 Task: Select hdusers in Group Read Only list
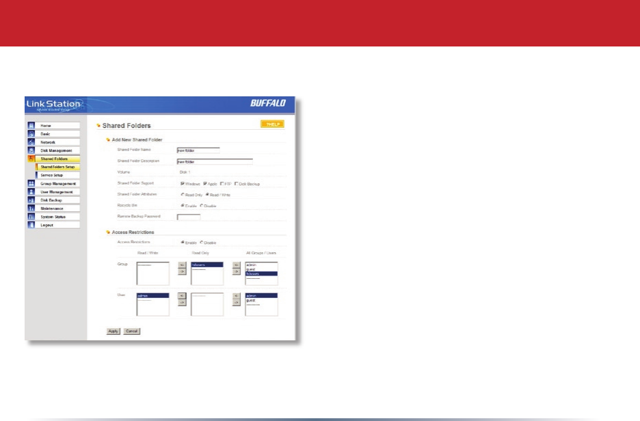(207, 265)
